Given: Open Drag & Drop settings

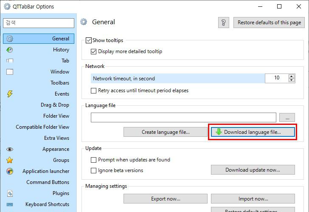Looking at the screenshot, I should [39, 105].
